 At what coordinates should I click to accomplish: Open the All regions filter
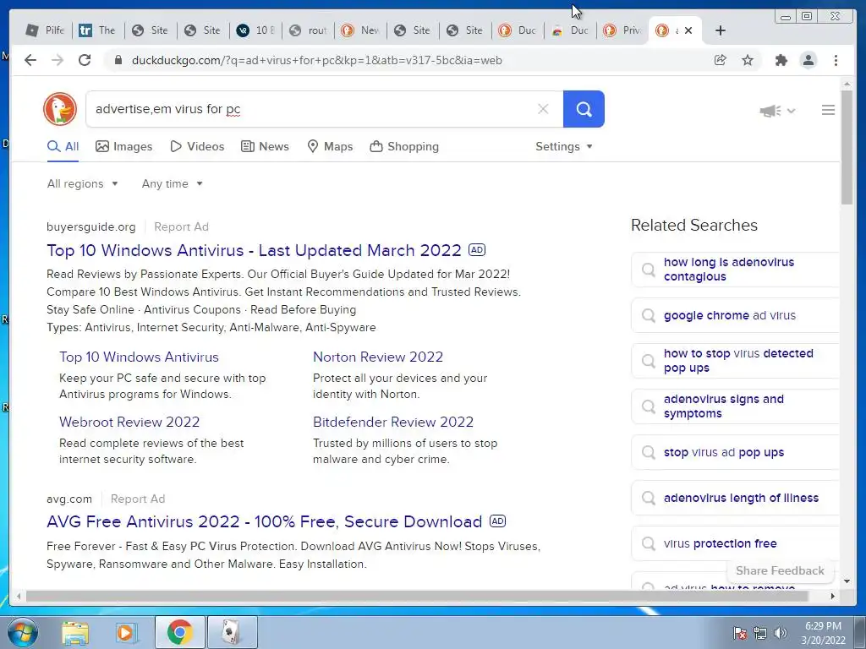[x=83, y=183]
